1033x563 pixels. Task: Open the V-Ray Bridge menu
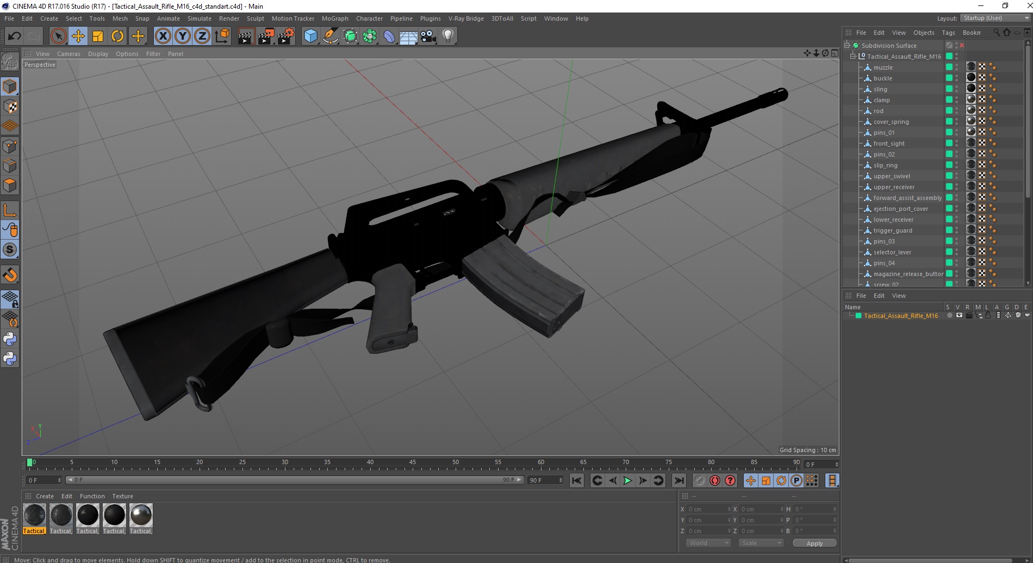466,18
